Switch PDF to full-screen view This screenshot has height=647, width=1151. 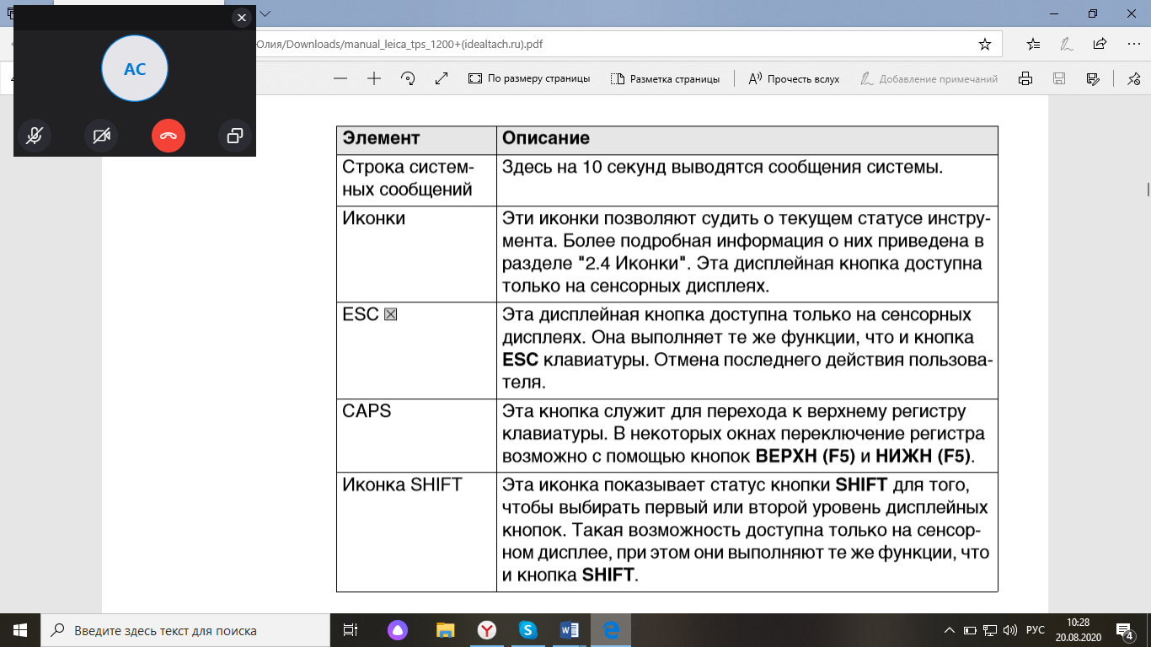coord(441,78)
